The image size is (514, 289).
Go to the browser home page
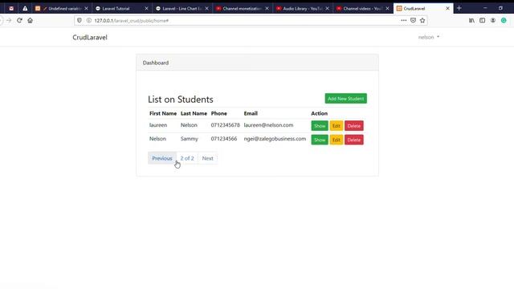31,20
